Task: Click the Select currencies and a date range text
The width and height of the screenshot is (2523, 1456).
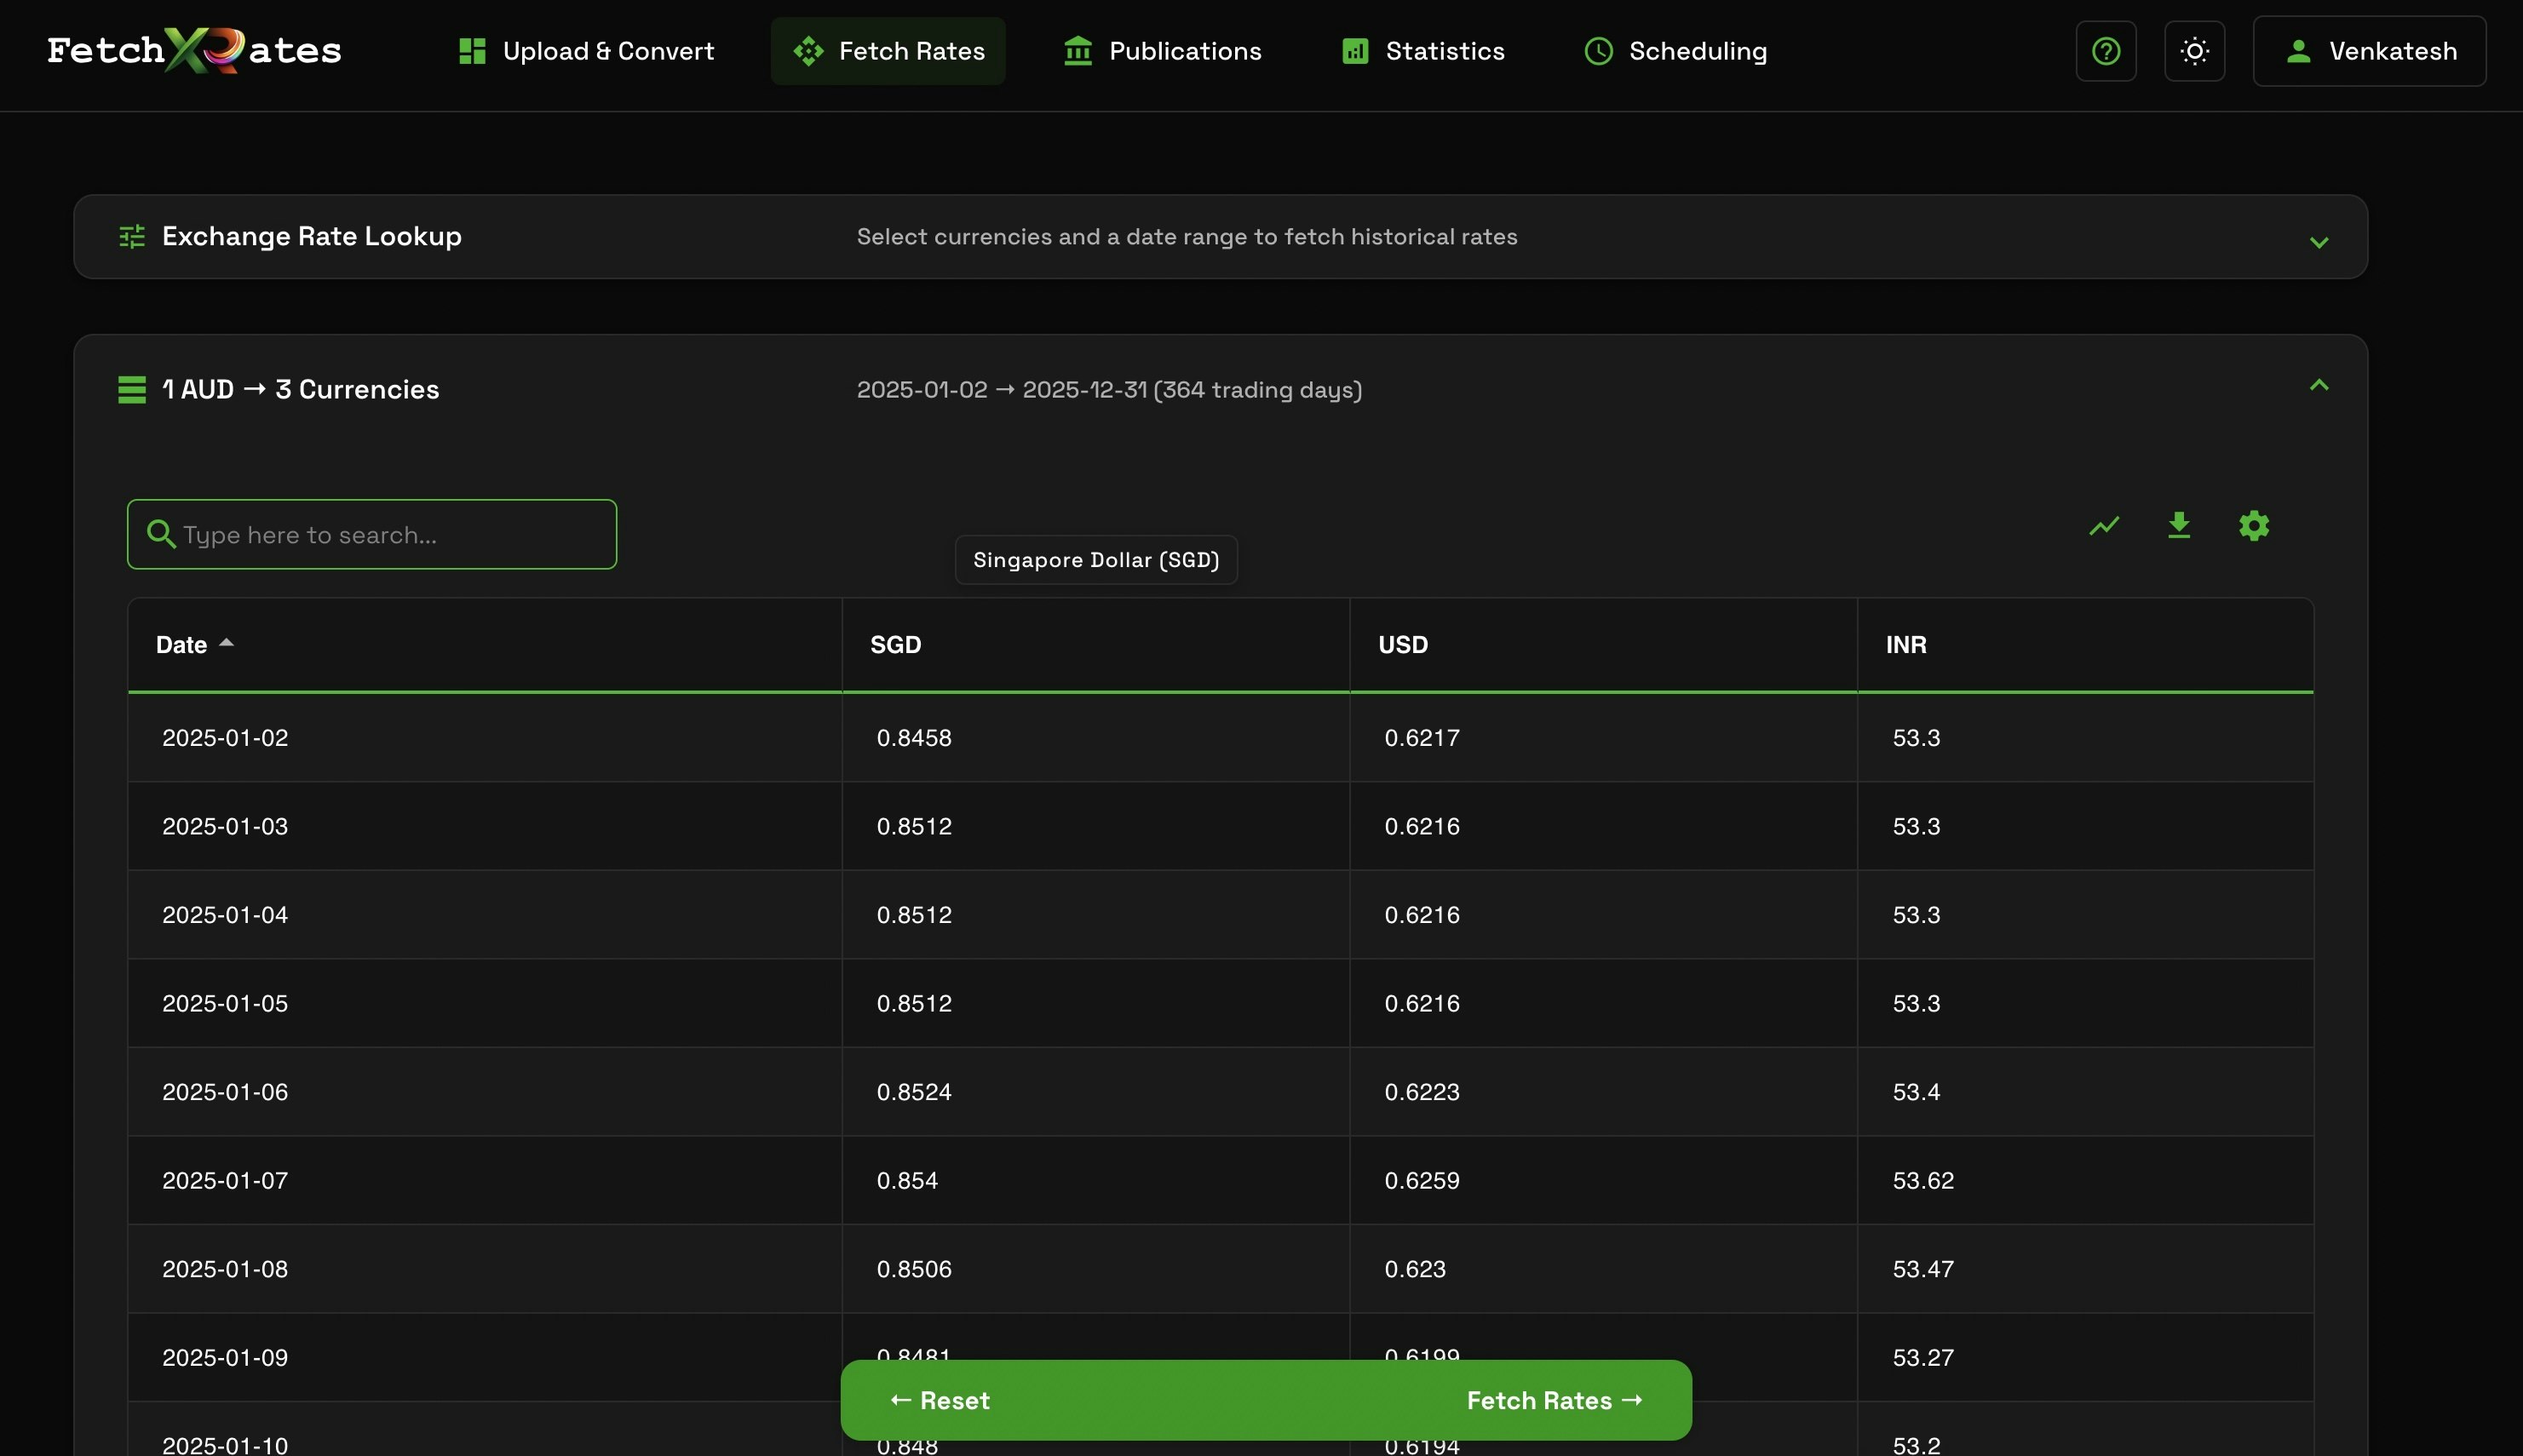Action: click(1187, 236)
